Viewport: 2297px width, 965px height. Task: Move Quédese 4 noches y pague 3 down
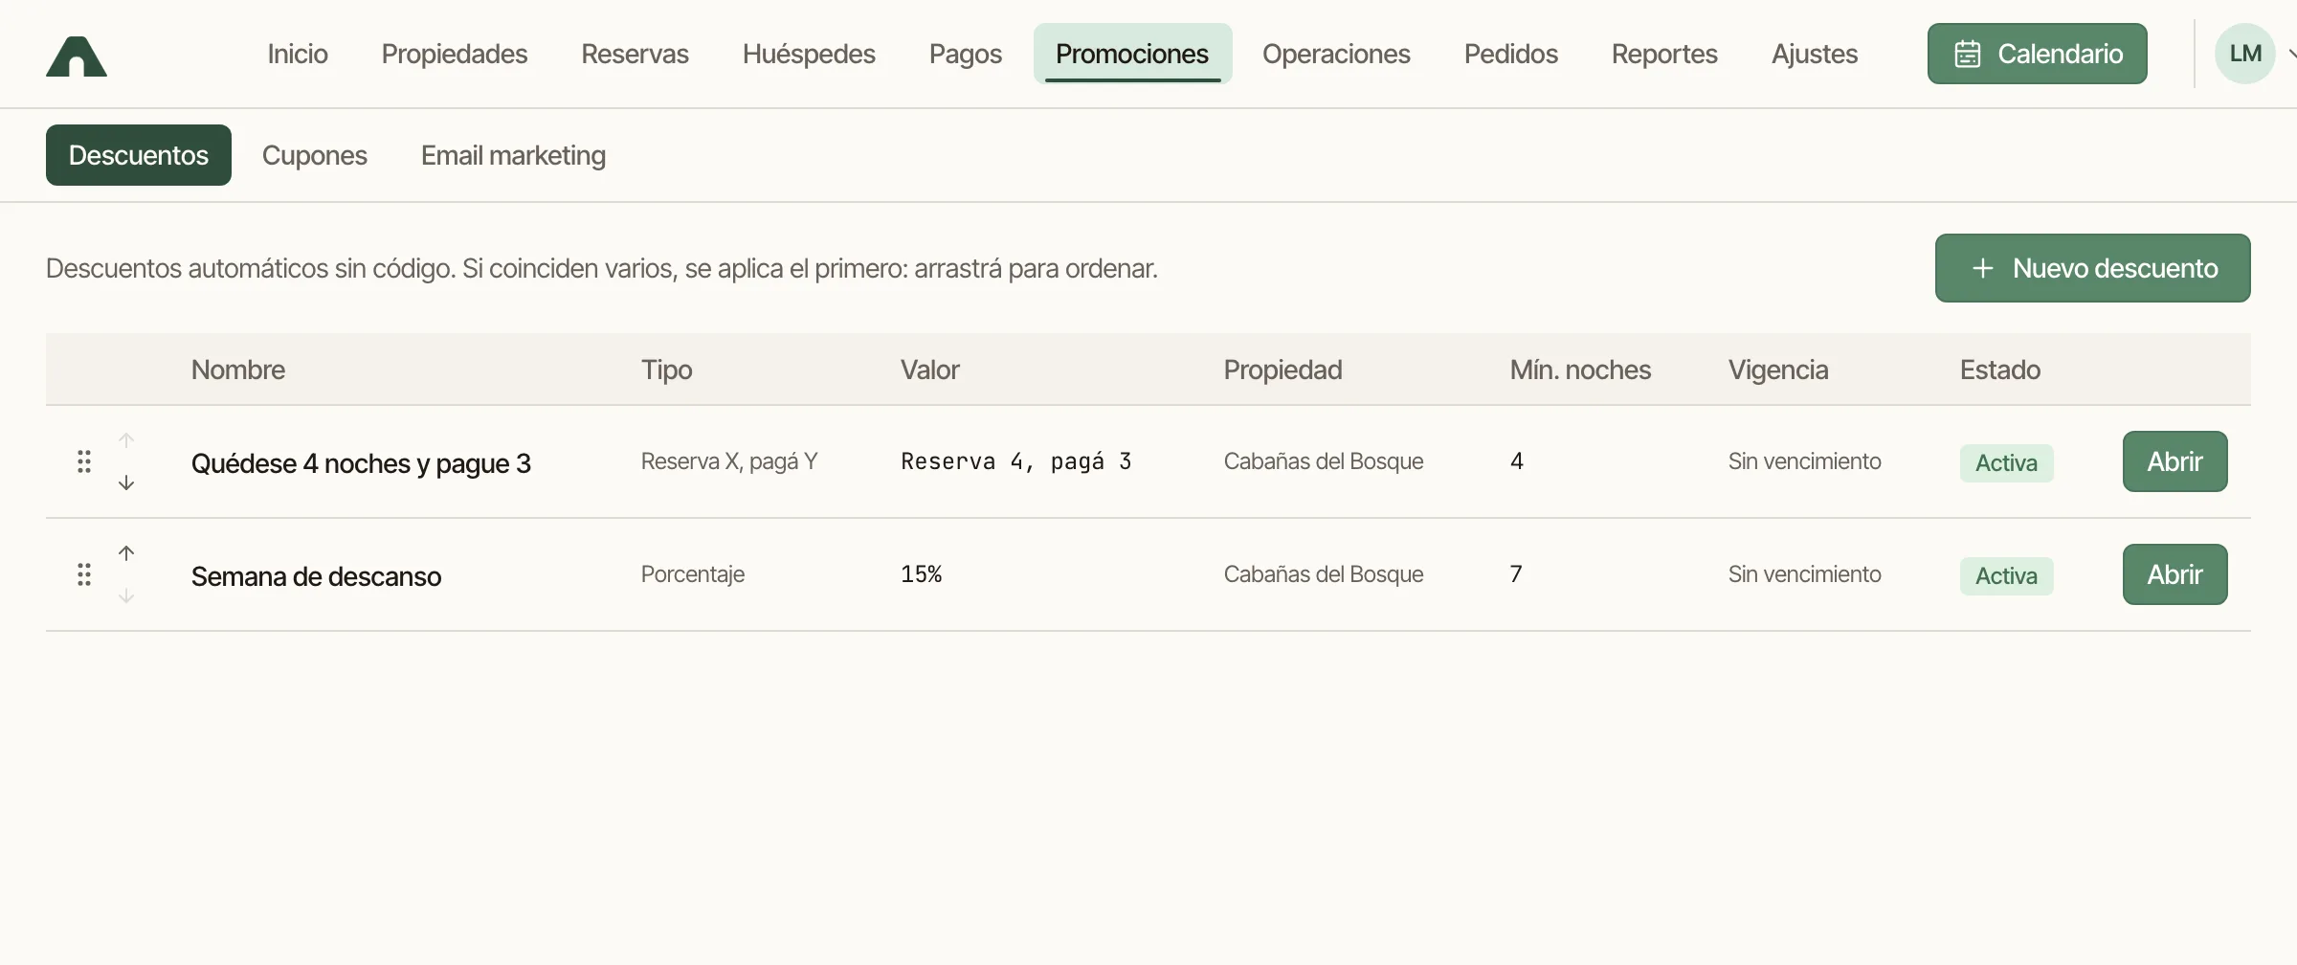coord(126,482)
